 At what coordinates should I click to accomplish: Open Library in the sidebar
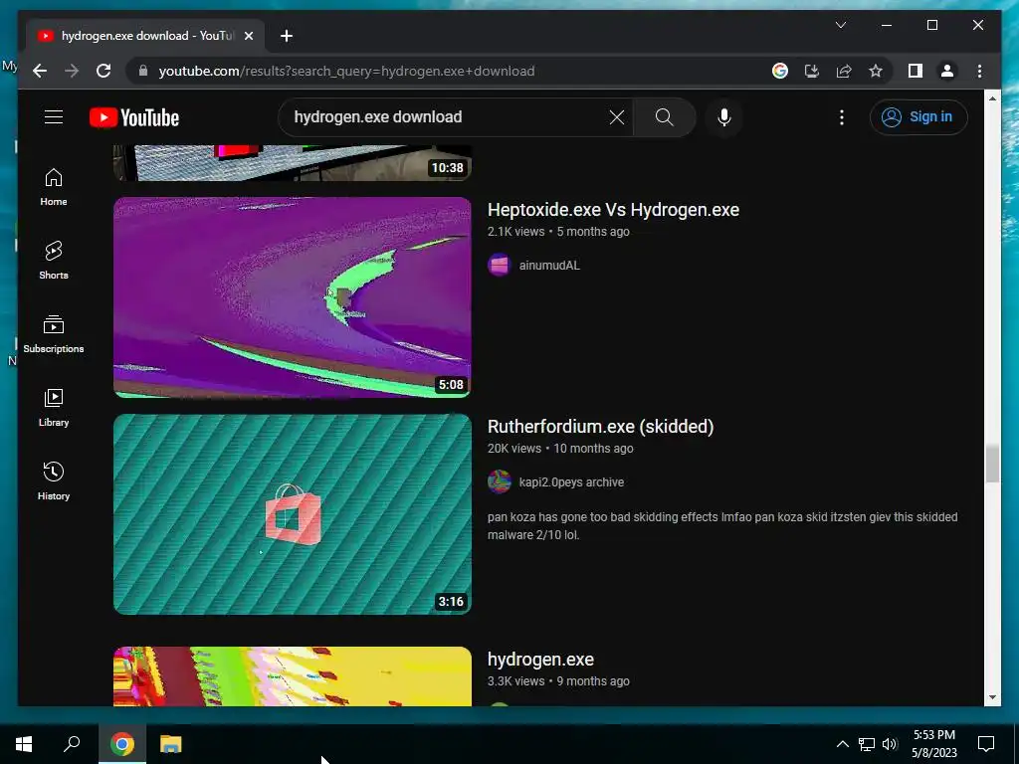(x=54, y=408)
